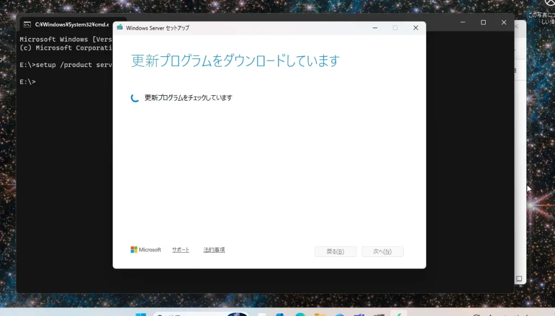
Task: Click the Microsoft Windows version line in cmd
Action: click(66, 40)
